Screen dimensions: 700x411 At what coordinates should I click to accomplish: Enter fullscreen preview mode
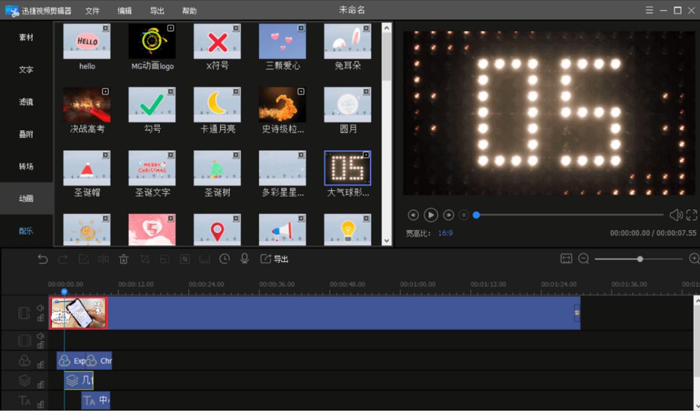692,215
